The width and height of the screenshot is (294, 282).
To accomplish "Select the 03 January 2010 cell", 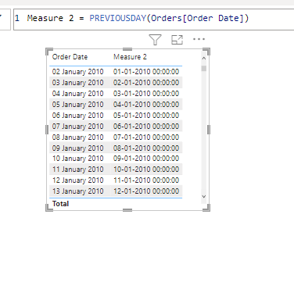I will point(77,83).
